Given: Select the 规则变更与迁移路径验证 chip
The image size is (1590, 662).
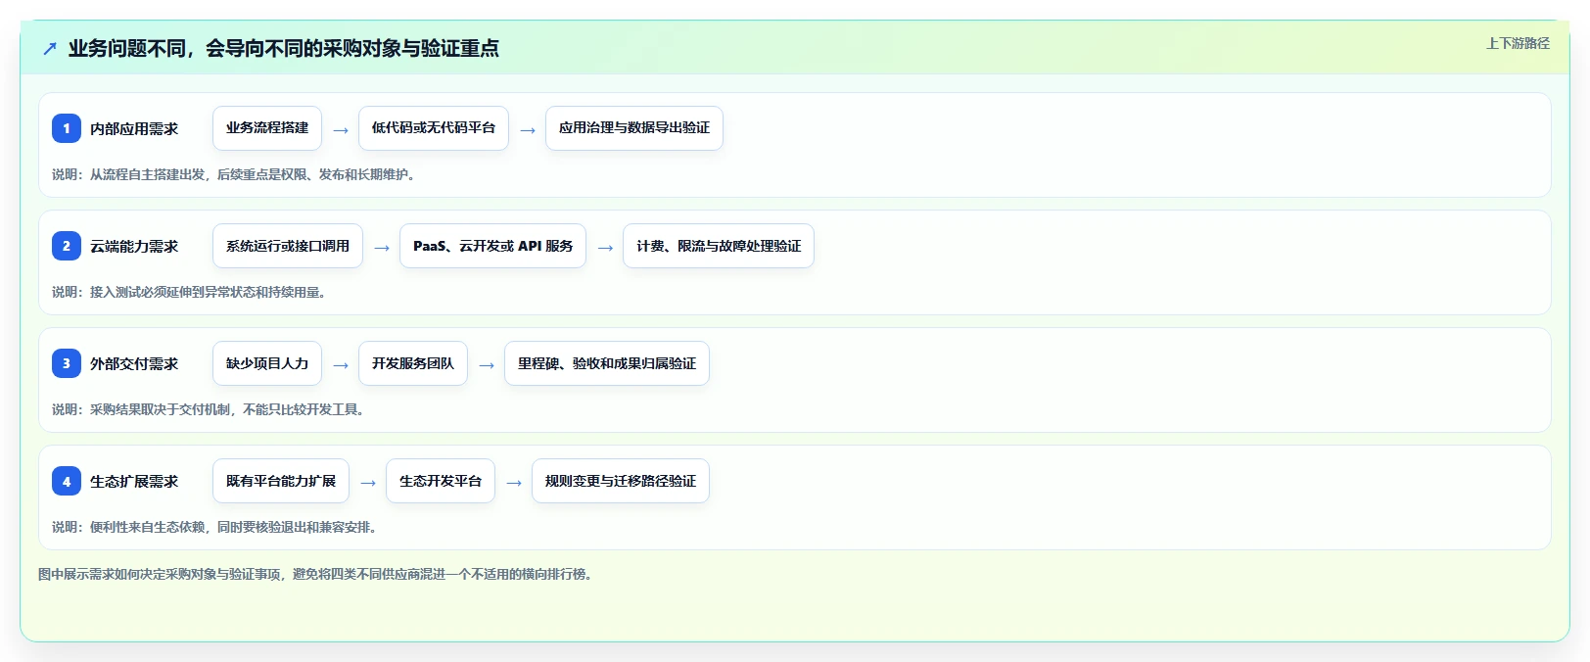Looking at the screenshot, I should (621, 481).
